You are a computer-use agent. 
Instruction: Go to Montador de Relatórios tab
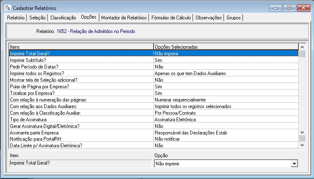[x=124, y=18]
